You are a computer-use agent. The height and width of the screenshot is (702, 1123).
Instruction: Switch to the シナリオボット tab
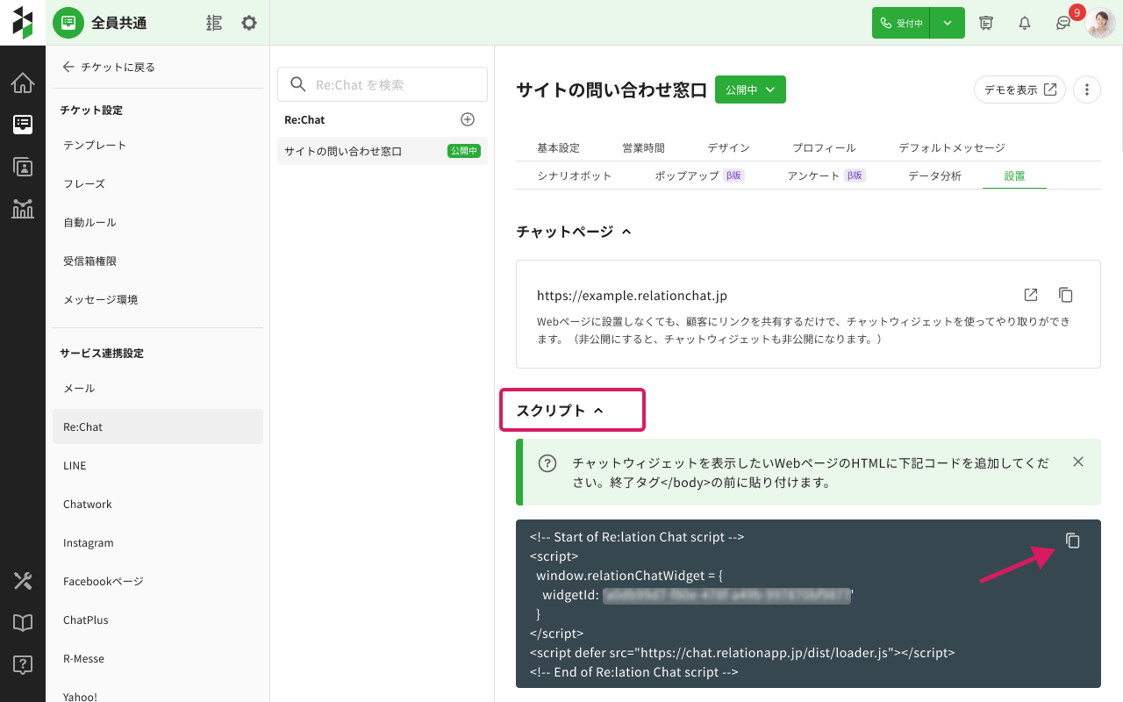[x=574, y=175]
